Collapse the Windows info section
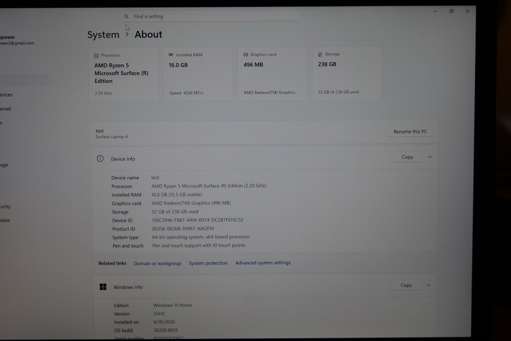Image resolution: width=511 pixels, height=341 pixels. (429, 285)
